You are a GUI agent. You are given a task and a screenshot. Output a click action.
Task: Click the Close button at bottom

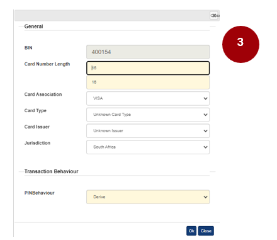[x=206, y=231]
